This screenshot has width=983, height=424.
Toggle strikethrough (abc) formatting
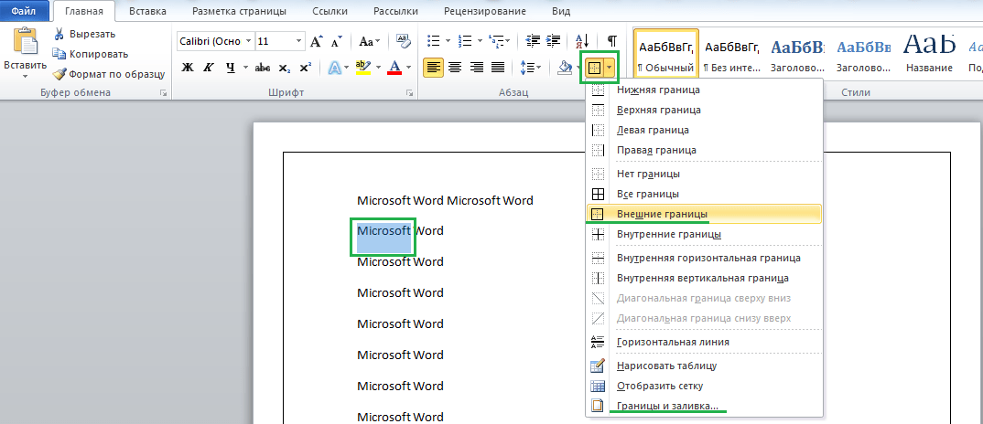(x=263, y=67)
